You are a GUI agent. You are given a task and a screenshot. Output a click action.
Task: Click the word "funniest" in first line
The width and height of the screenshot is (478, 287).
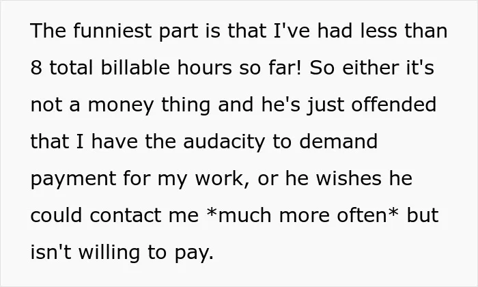112,31
